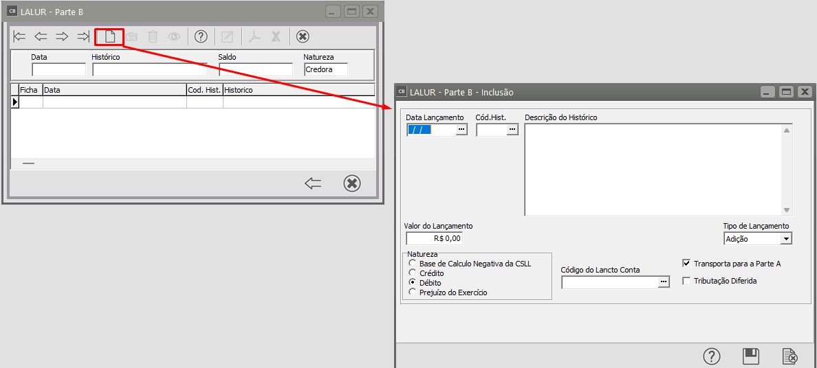Click the new record (blank page) icon
The height and width of the screenshot is (368, 817).
109,36
